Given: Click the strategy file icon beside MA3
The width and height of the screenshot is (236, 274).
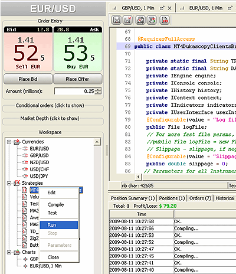Looking at the screenshot, I should click(24, 211).
